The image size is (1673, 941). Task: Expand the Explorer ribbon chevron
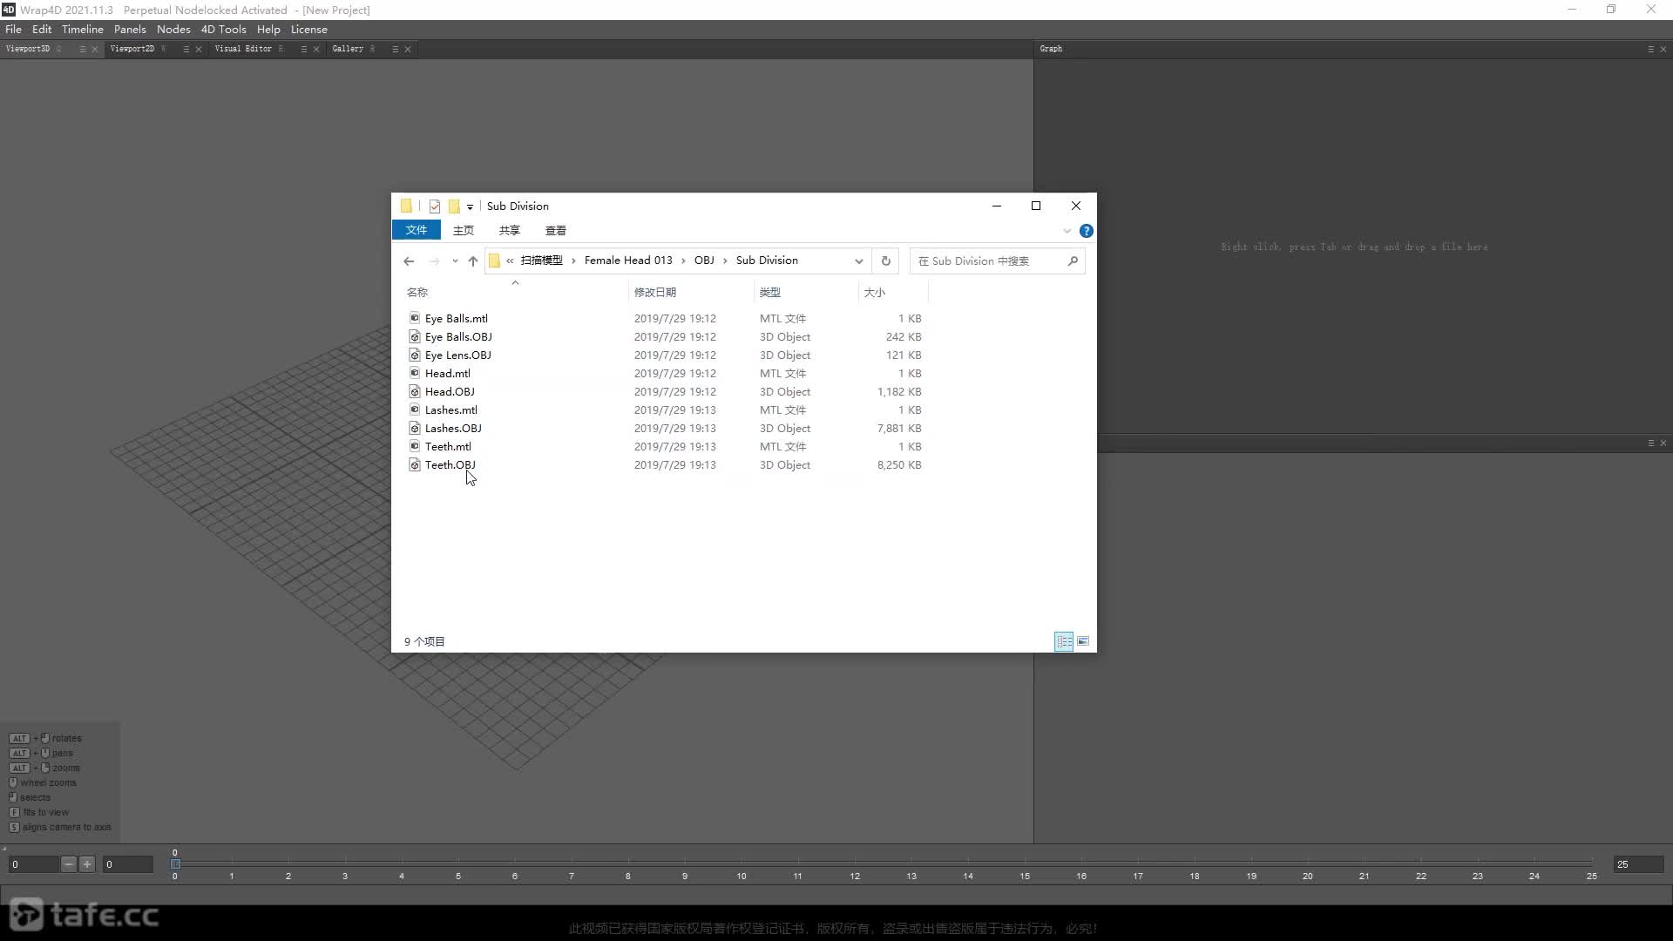tap(1067, 231)
